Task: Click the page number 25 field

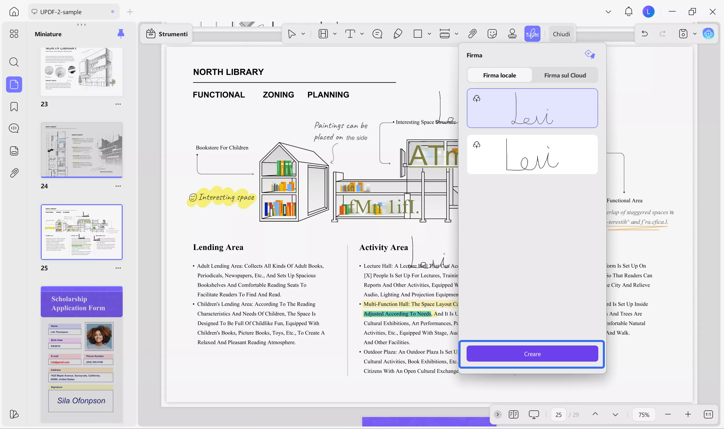Action: [x=558, y=415]
